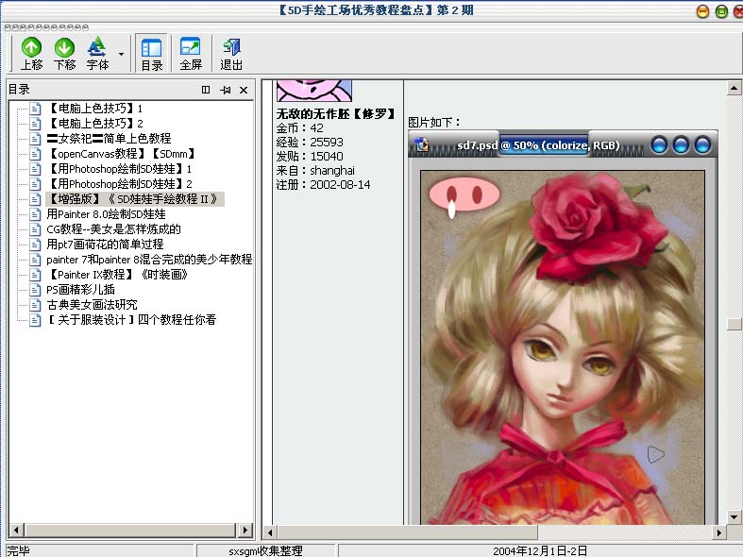Click the second blue orb in the sd7.psd titlebar

(681, 145)
